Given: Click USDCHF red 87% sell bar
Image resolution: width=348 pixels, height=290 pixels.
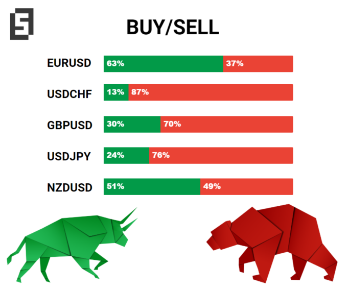Looking at the screenshot, I should point(211,92).
